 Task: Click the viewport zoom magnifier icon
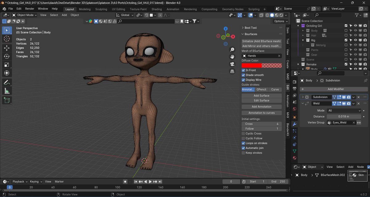(232, 49)
